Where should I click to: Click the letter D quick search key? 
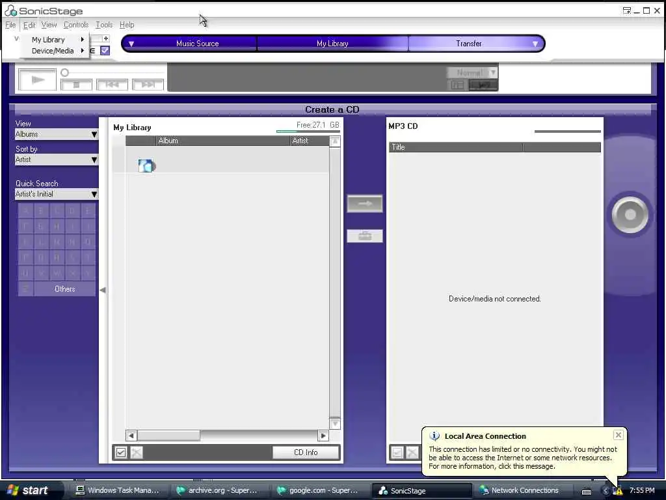coord(72,210)
